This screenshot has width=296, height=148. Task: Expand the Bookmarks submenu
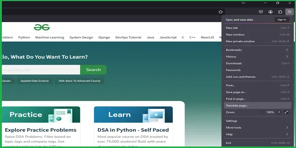(258, 50)
